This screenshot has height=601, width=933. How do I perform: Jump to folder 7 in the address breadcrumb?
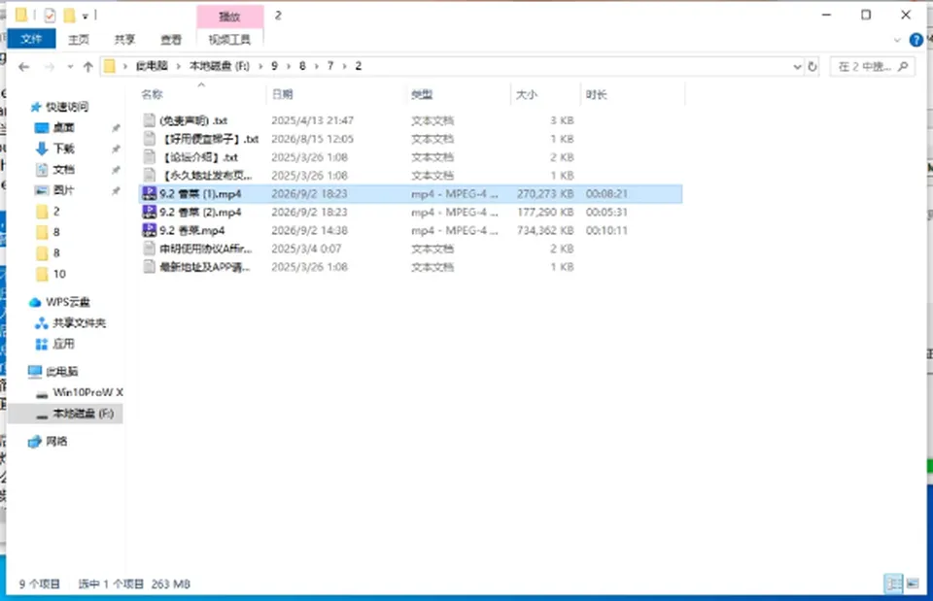330,66
